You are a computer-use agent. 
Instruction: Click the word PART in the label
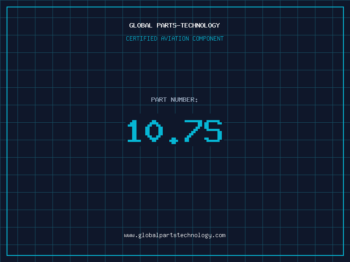(159, 100)
